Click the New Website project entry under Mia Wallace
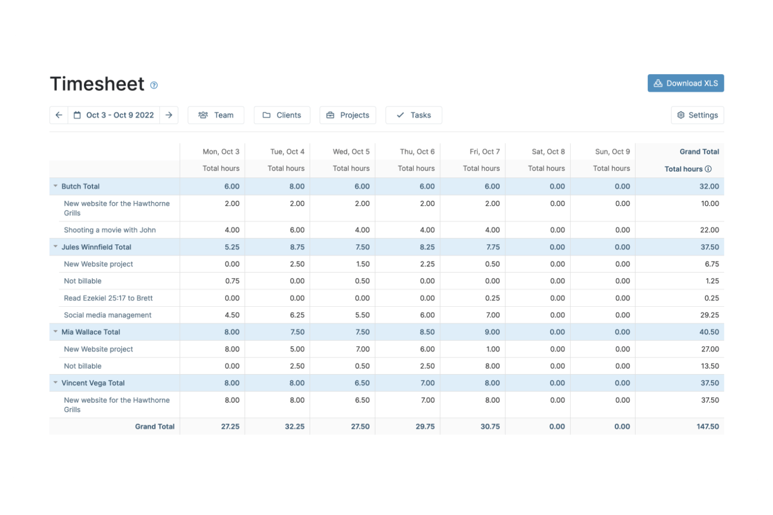 [x=98, y=349]
